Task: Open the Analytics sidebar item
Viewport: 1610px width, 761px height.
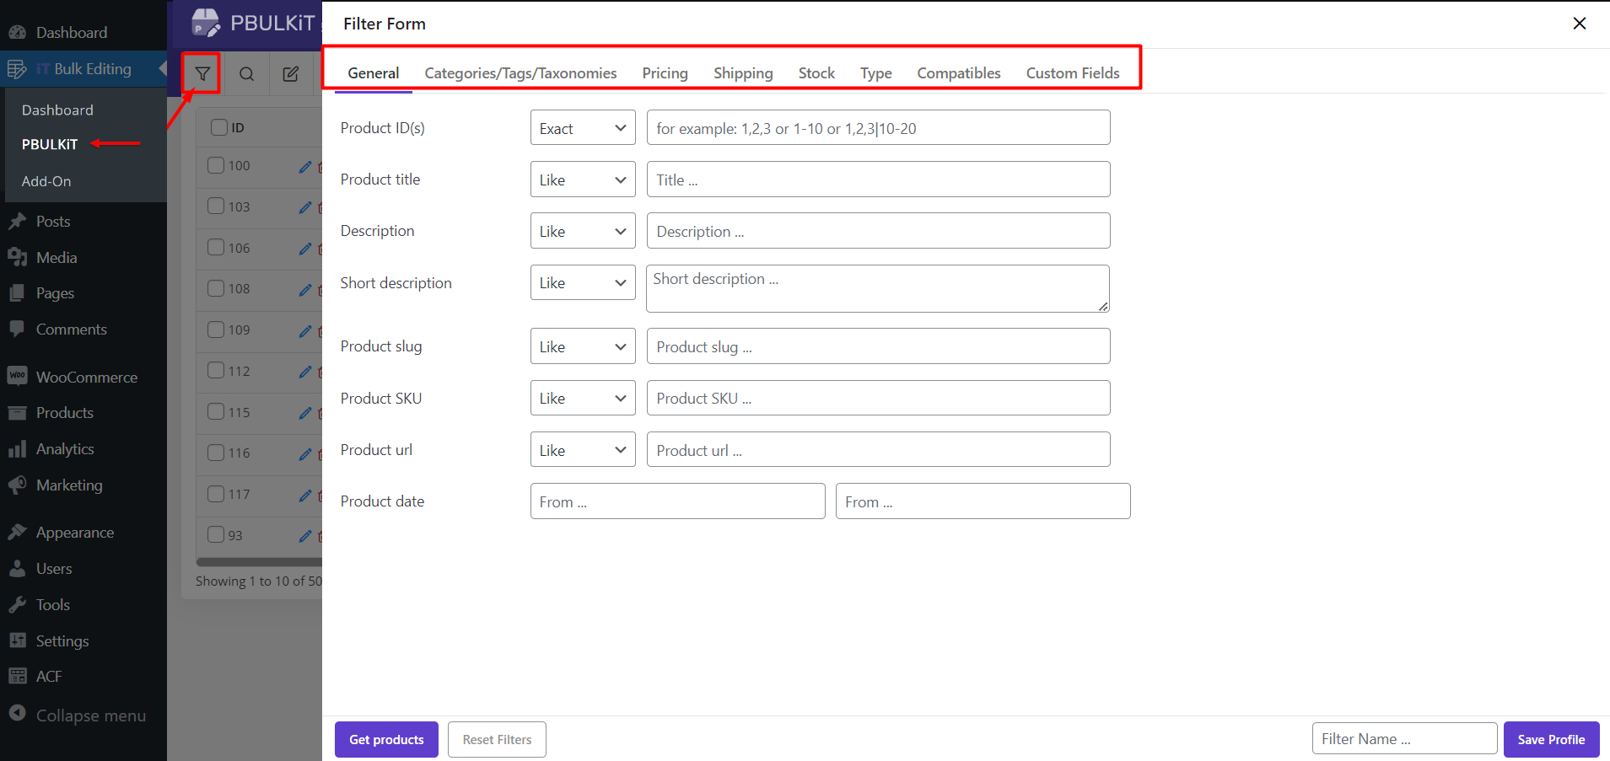Action: pos(65,449)
